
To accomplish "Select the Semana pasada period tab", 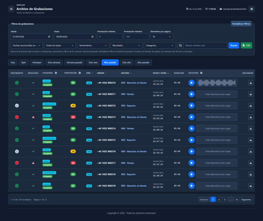I will click(74, 62).
